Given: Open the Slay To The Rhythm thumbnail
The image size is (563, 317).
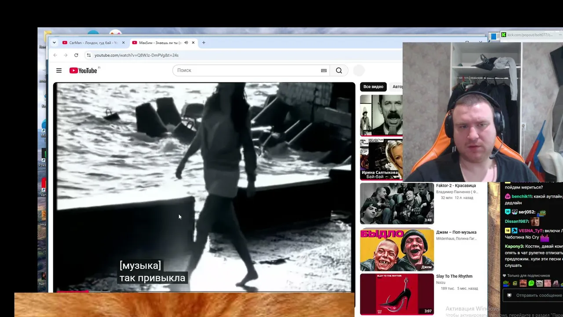Looking at the screenshot, I should click(397, 295).
